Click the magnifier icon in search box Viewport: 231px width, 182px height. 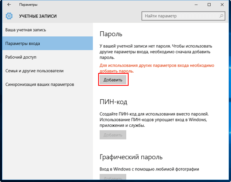221,16
